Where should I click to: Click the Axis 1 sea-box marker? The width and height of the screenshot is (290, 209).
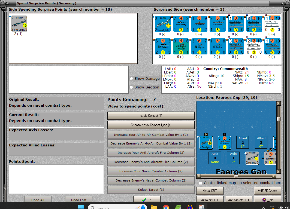pyautogui.click(x=233, y=158)
